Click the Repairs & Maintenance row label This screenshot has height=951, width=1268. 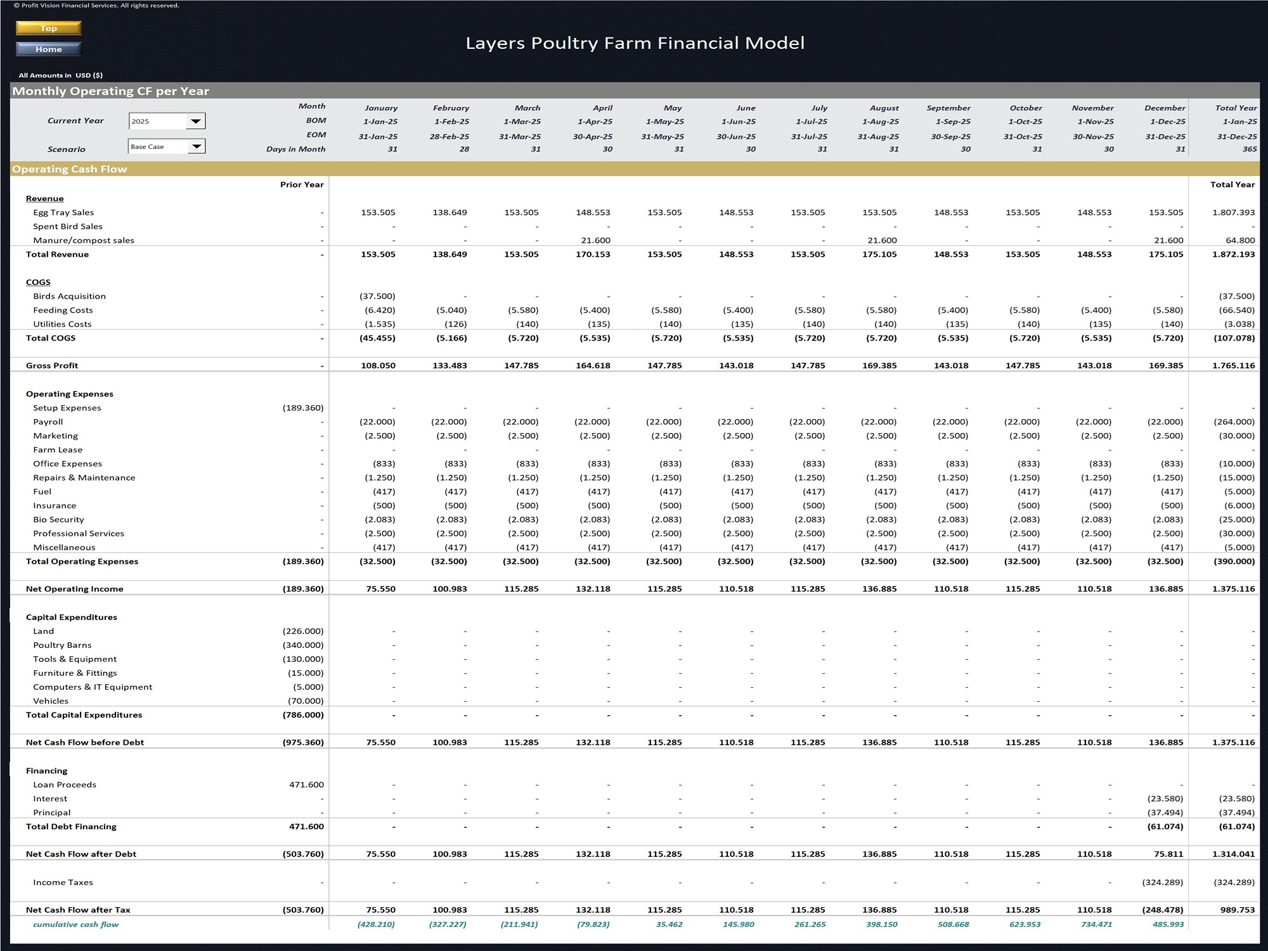[84, 477]
